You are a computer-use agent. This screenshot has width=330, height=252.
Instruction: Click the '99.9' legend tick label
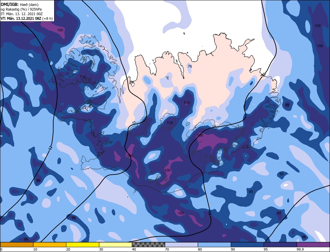(300, 249)
